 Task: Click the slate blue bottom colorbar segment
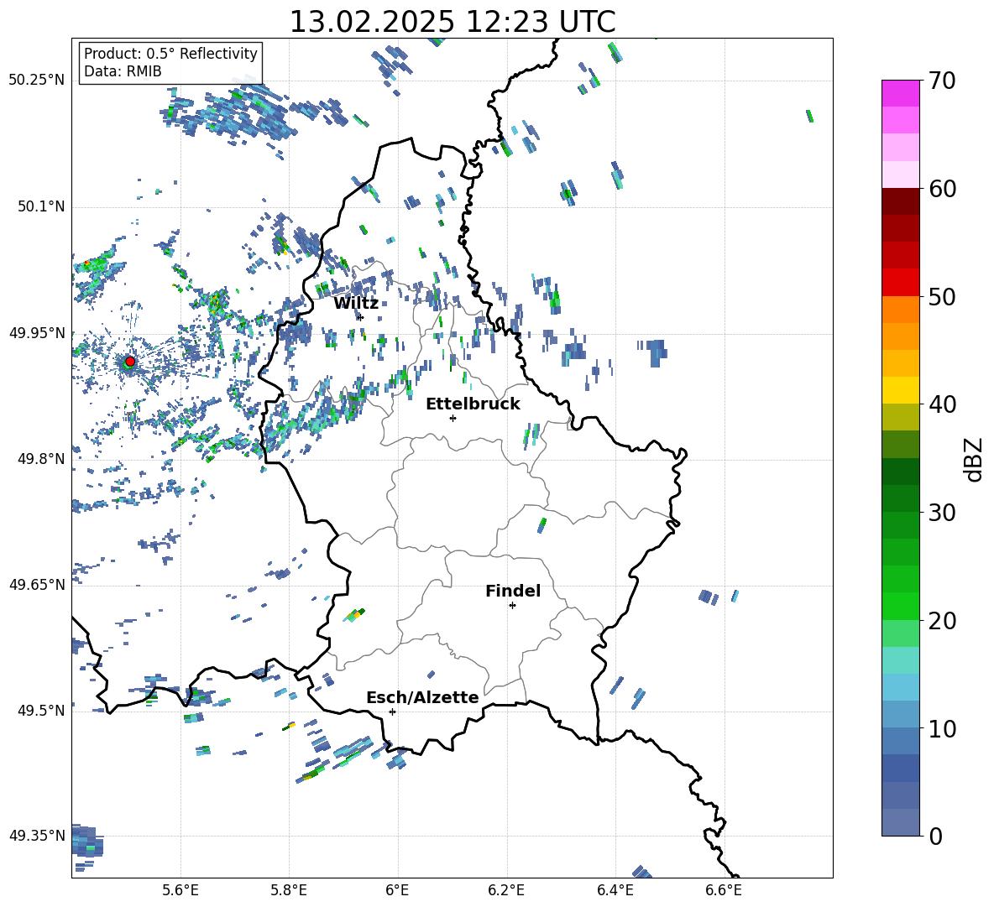[x=900, y=822]
